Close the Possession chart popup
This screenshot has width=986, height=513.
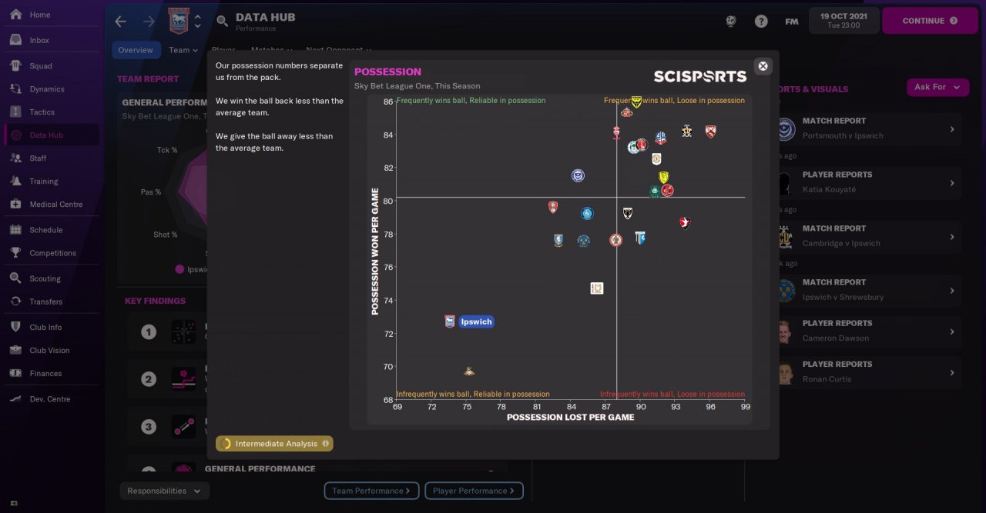(x=763, y=66)
